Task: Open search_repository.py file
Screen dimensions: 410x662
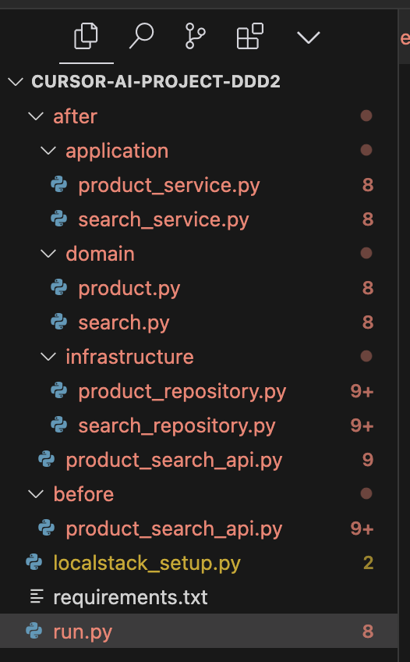Action: point(177,425)
